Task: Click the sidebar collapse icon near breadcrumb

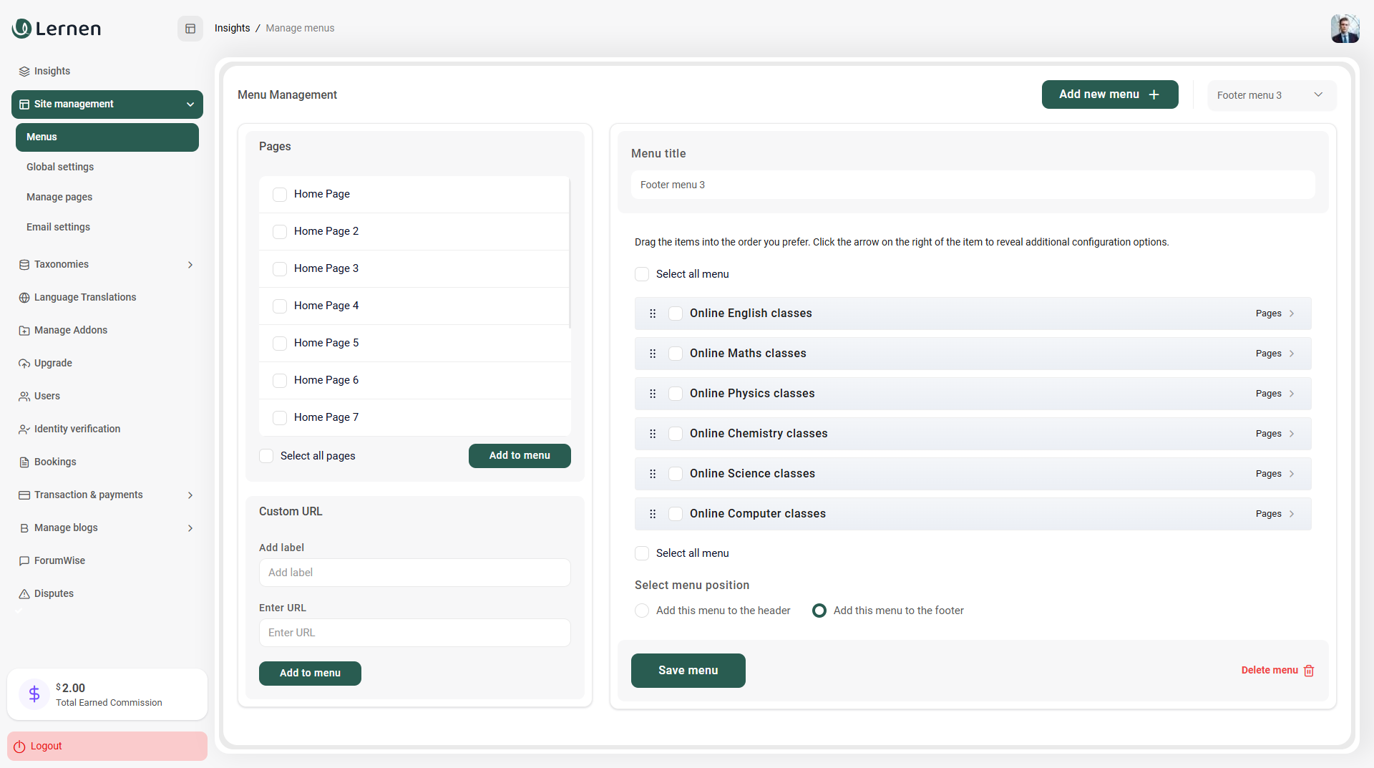Action: 190,28
